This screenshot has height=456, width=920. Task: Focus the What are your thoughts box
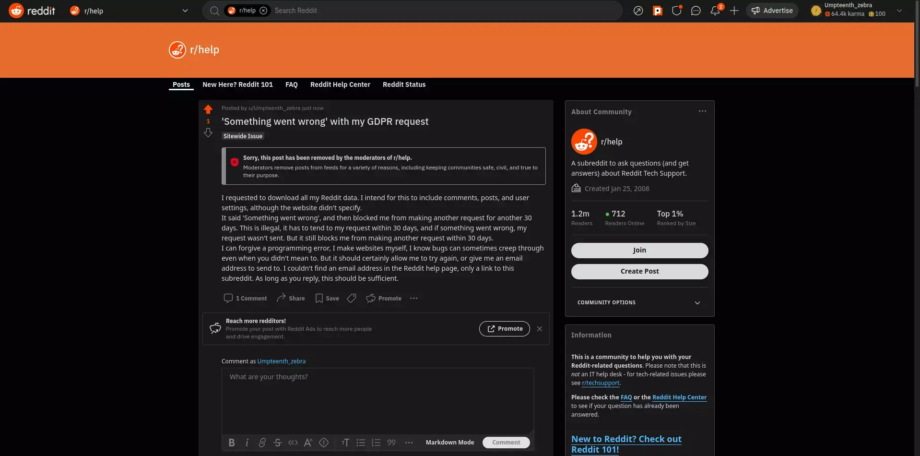click(378, 401)
